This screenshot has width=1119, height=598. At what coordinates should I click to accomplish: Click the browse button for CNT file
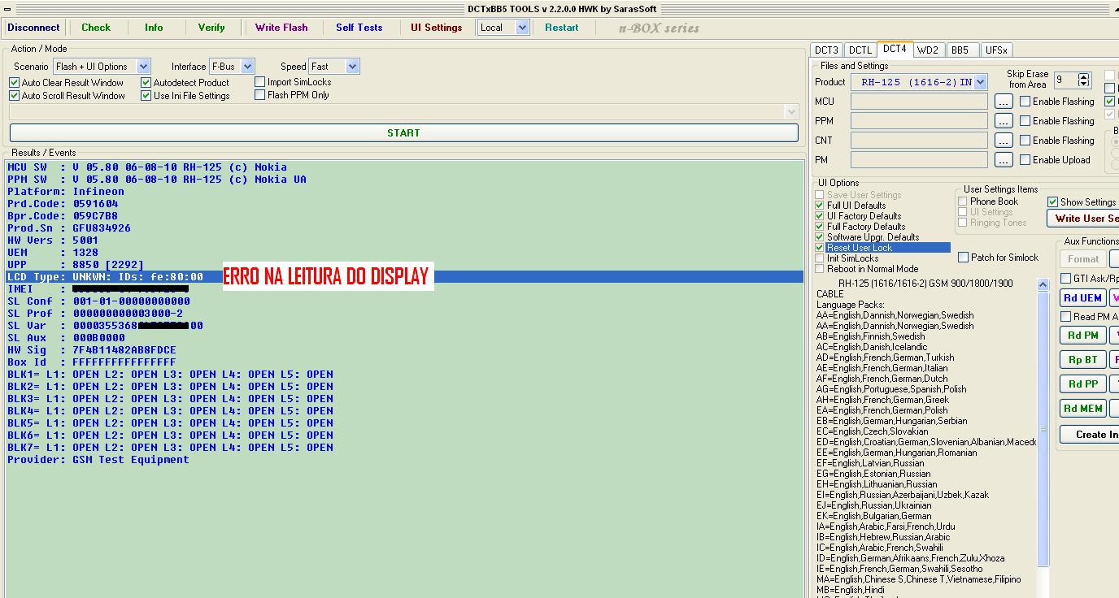1004,141
